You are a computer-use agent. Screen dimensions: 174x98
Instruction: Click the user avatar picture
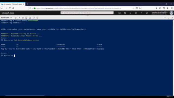coord(171,13)
